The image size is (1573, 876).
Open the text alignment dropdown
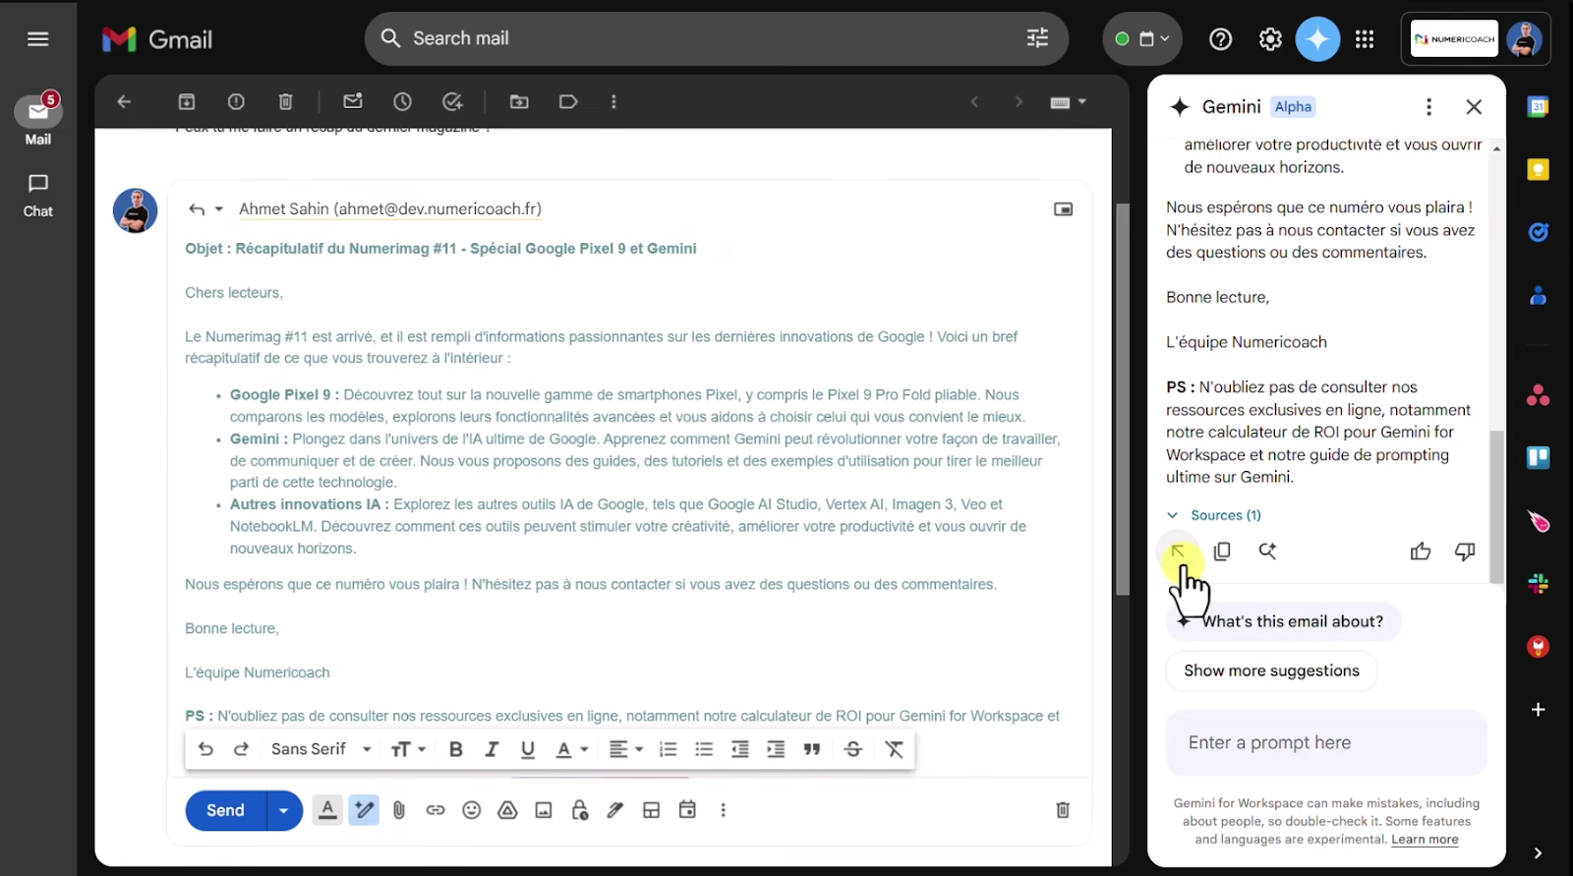[625, 749]
